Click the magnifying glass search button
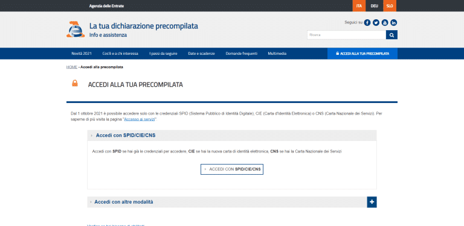464x226 pixels. pos(391,35)
